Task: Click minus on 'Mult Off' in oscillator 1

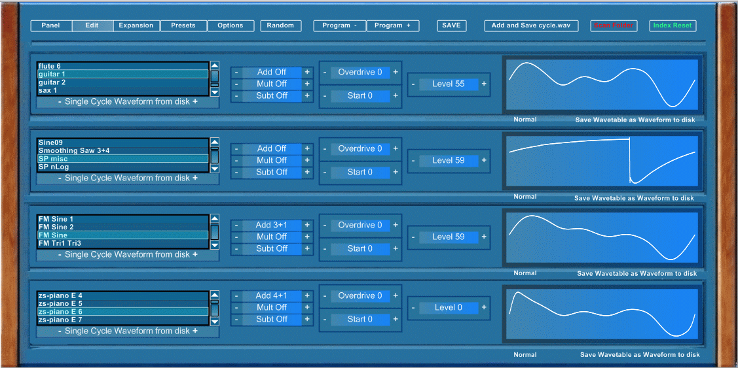Action: 236,84
